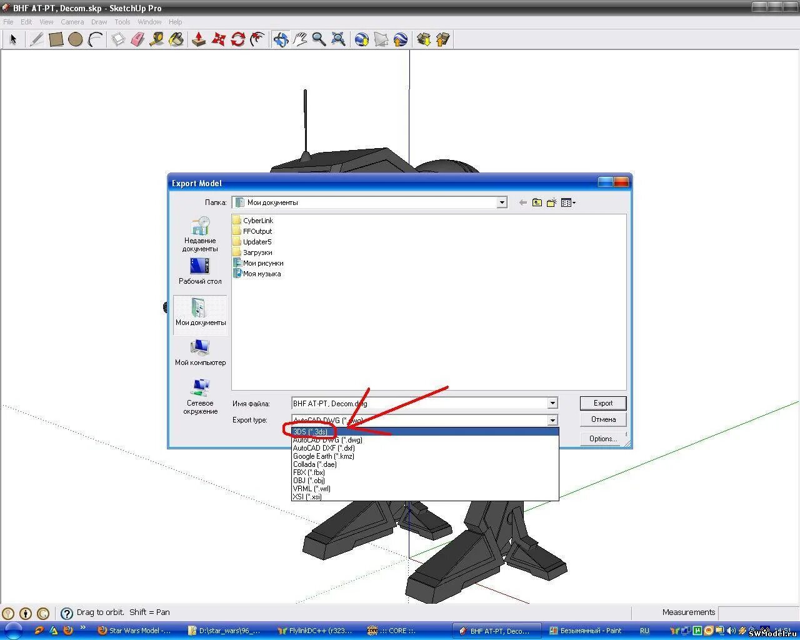800x640 pixels.
Task: Open Недавние документы in places bar
Action: tap(200, 234)
